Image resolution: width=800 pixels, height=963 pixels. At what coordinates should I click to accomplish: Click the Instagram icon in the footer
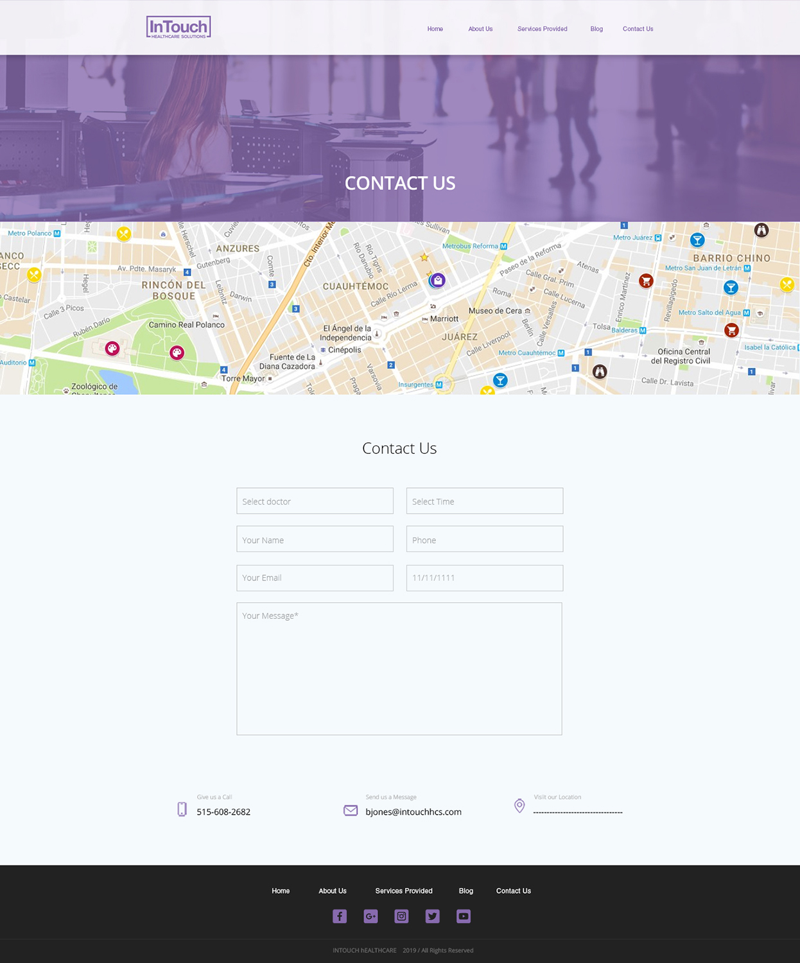click(x=401, y=916)
